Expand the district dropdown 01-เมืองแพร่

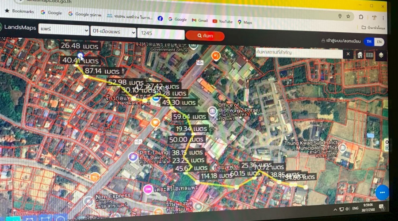tap(113, 32)
